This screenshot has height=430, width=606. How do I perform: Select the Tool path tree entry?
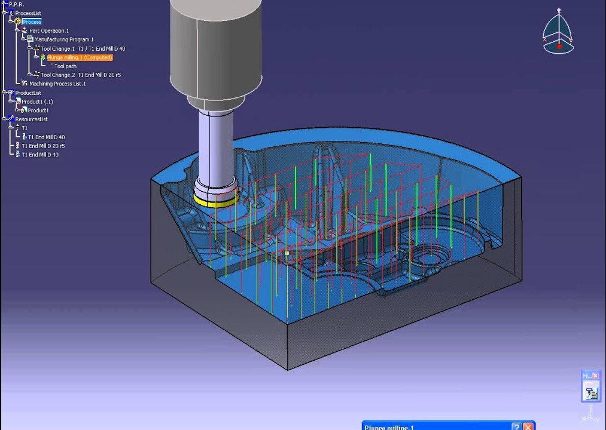pos(65,66)
